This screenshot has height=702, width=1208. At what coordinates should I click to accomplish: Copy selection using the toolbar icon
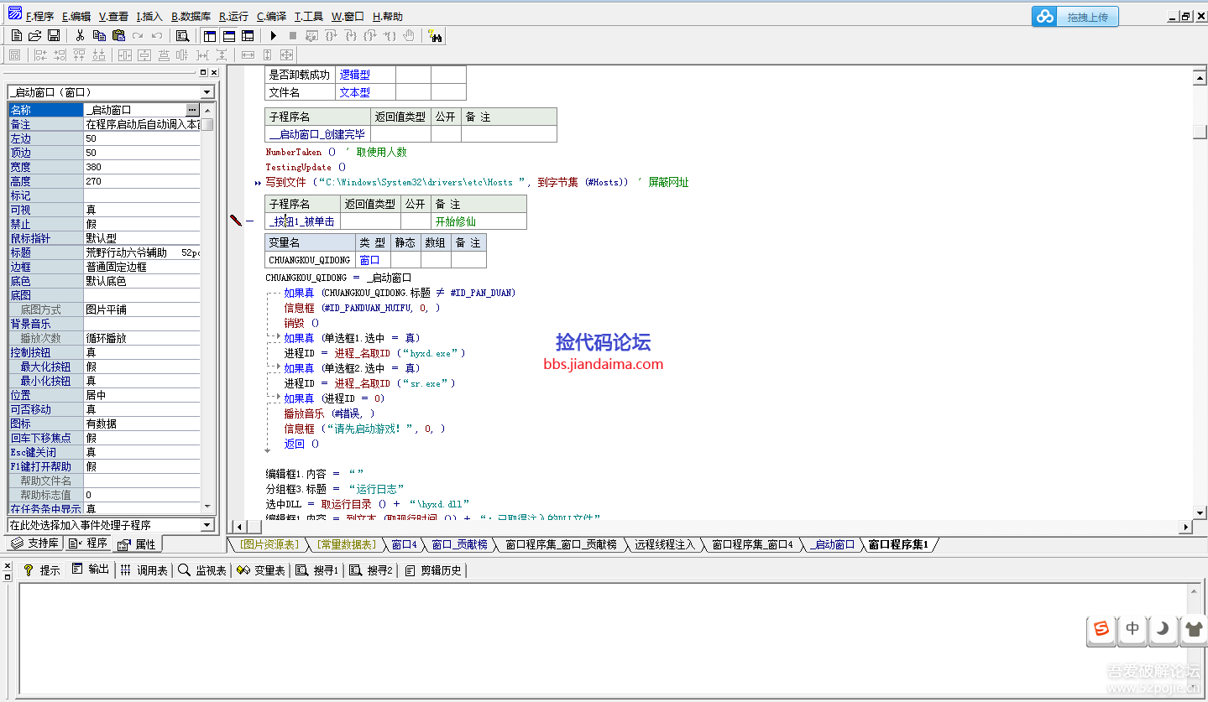99,35
